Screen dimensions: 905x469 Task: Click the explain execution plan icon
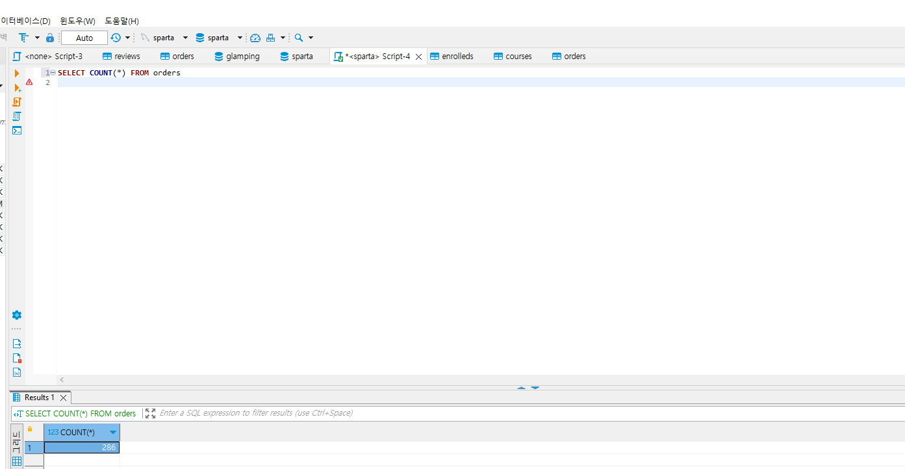pyautogui.click(x=17, y=116)
